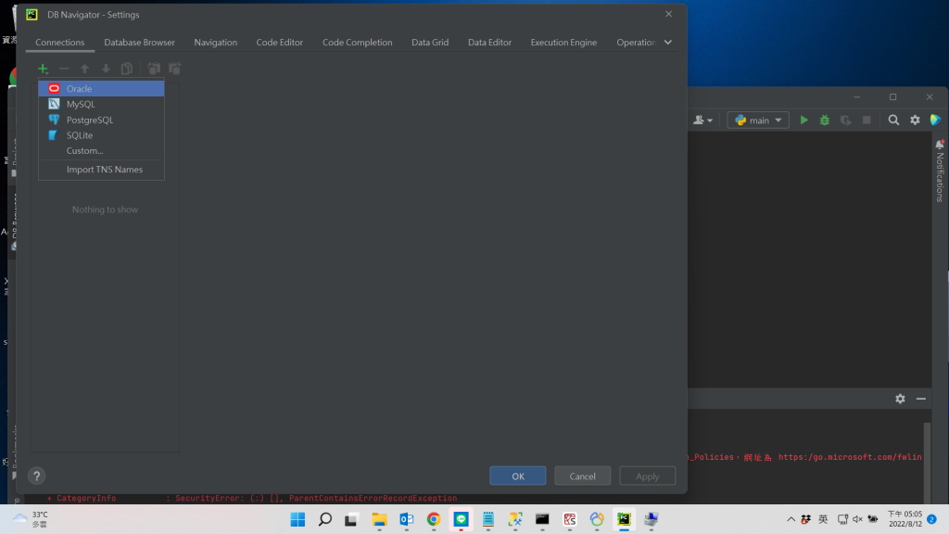Open the IDE settings gear in PyCharm toolbar

pyautogui.click(x=915, y=120)
